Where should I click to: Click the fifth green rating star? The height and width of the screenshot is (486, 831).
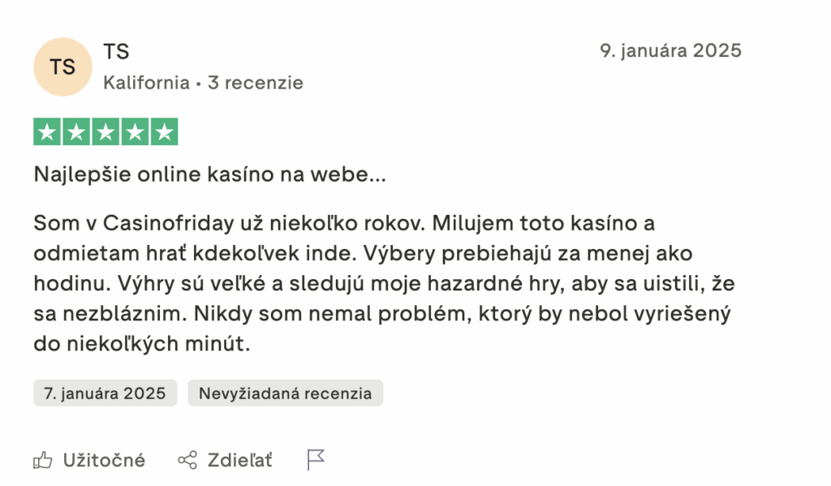click(163, 132)
